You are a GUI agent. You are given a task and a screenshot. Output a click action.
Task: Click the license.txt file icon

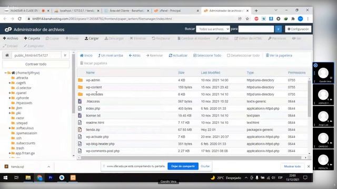click(80, 115)
